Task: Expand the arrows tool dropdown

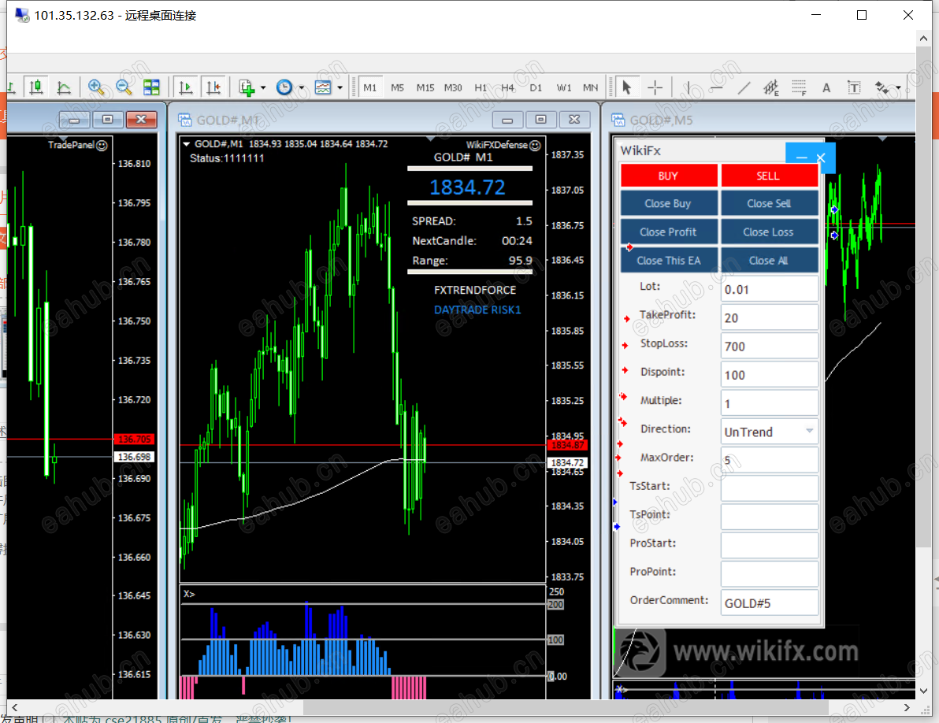Action: click(898, 88)
